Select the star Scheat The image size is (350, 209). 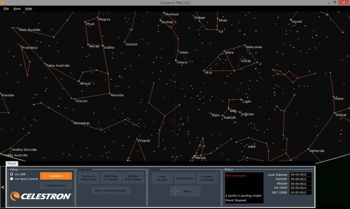[x=334, y=113]
